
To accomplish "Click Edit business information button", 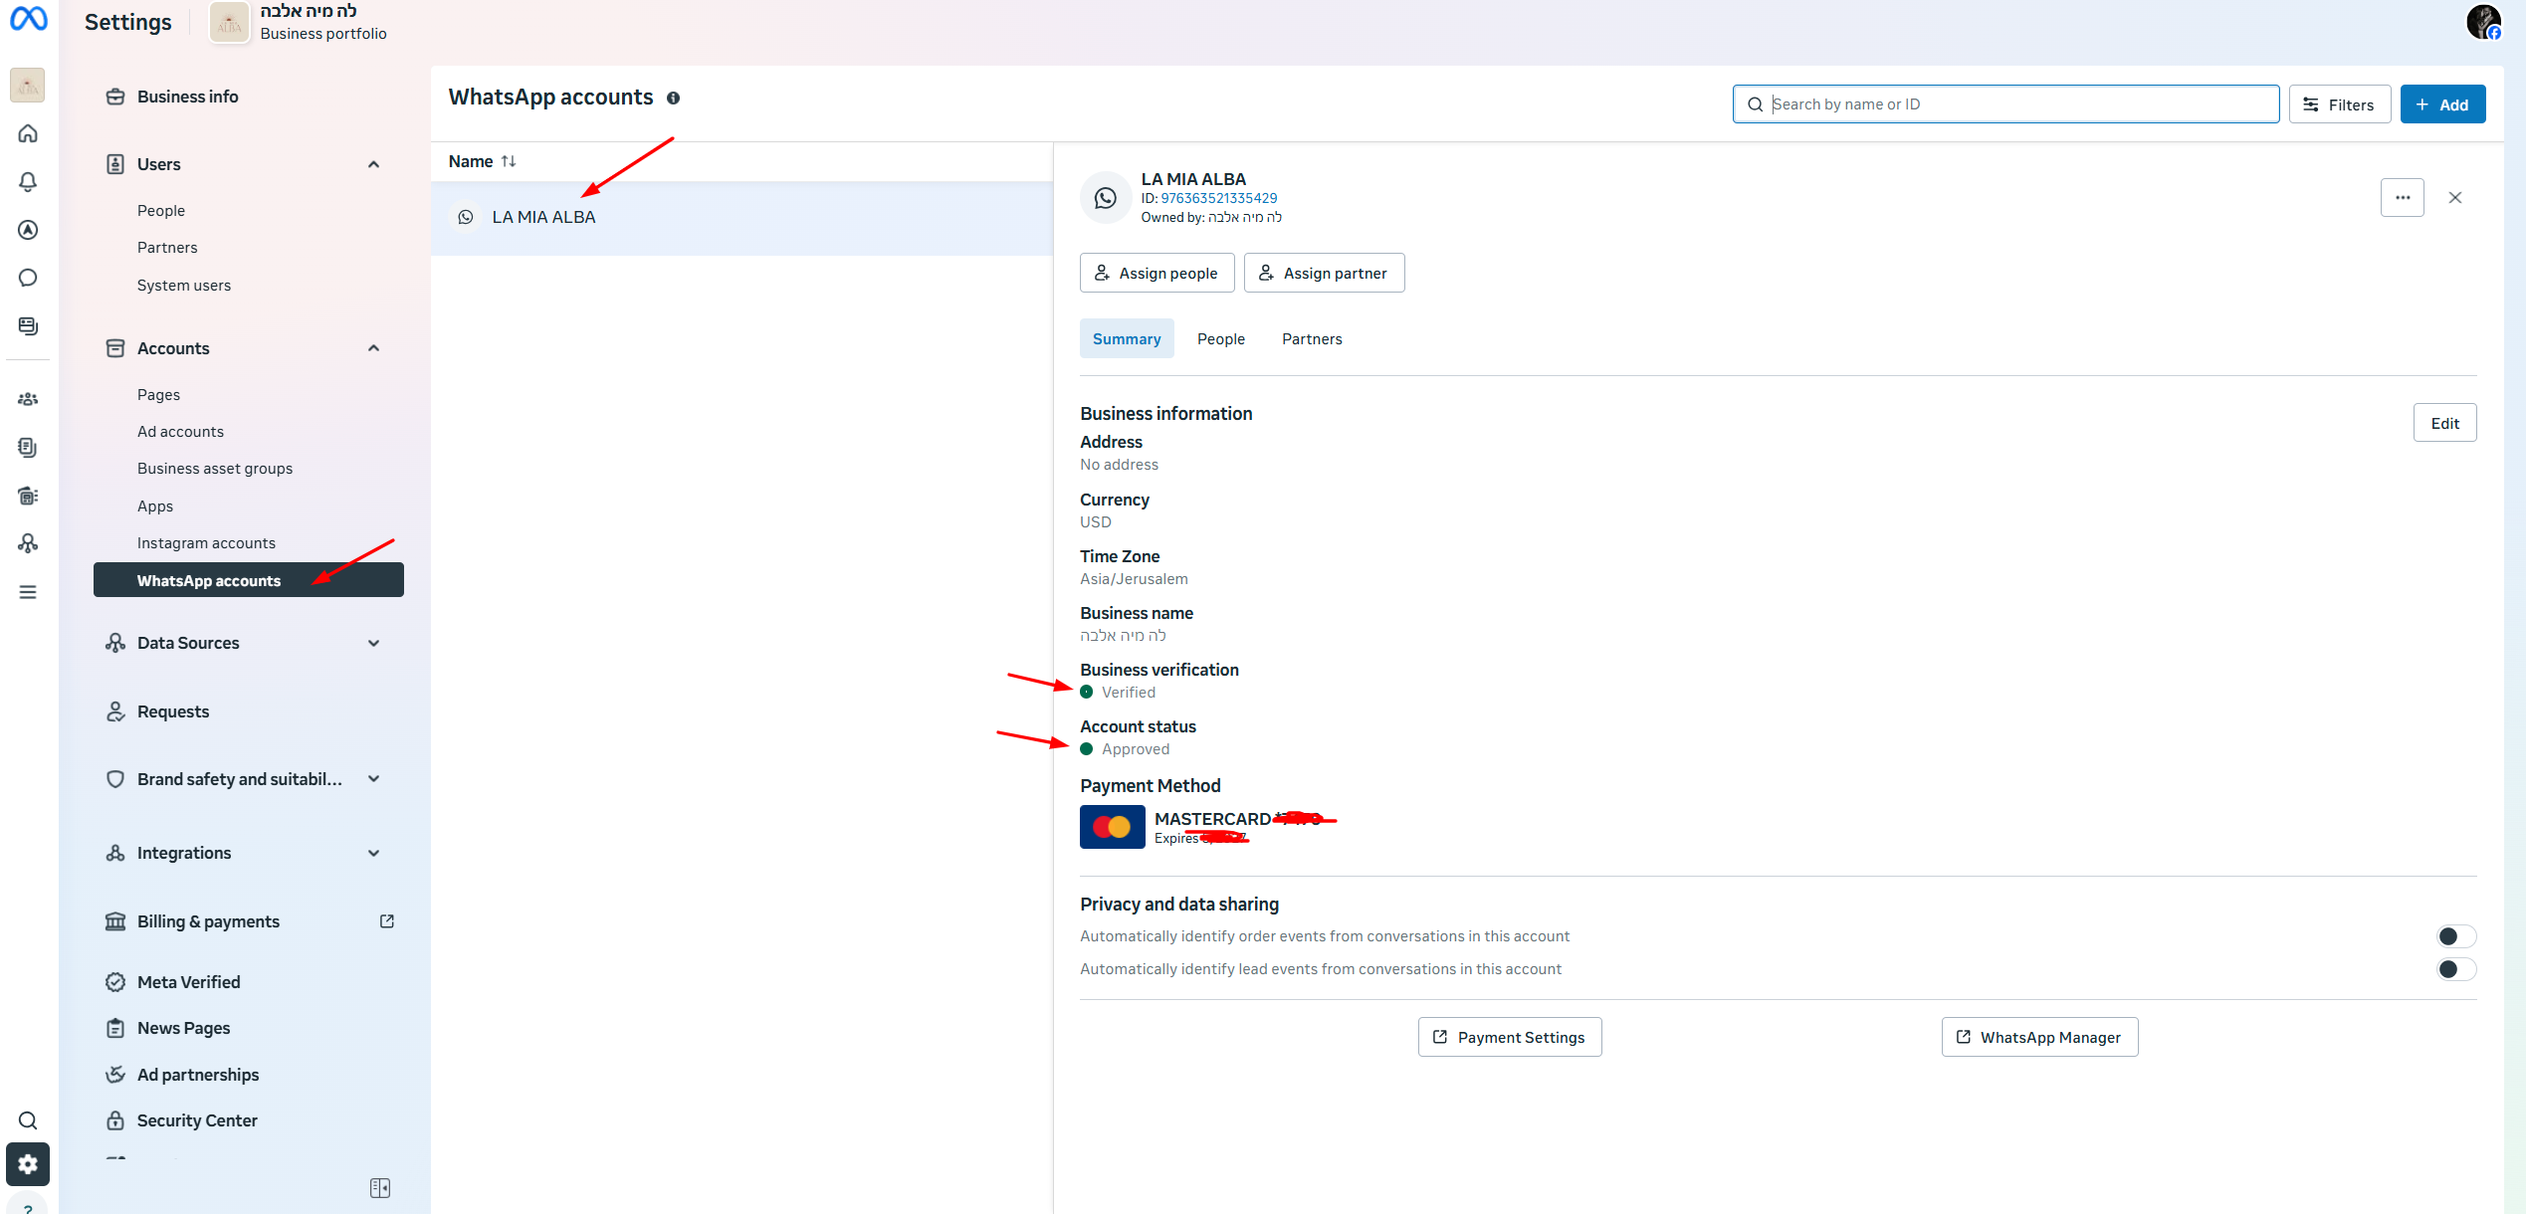I will (2444, 423).
